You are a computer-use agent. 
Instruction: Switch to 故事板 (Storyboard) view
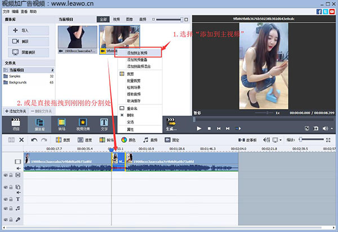point(247,140)
